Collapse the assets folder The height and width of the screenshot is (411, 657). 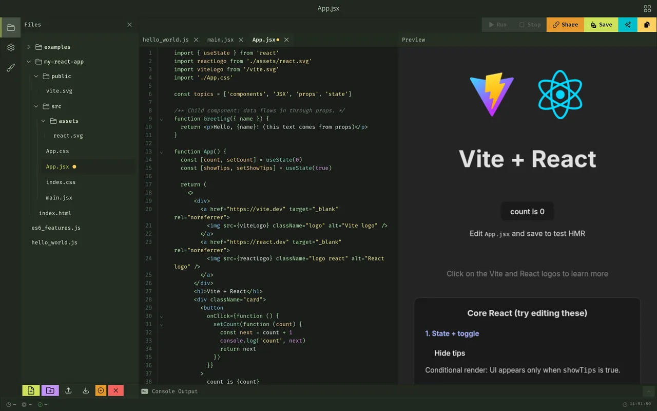43,121
